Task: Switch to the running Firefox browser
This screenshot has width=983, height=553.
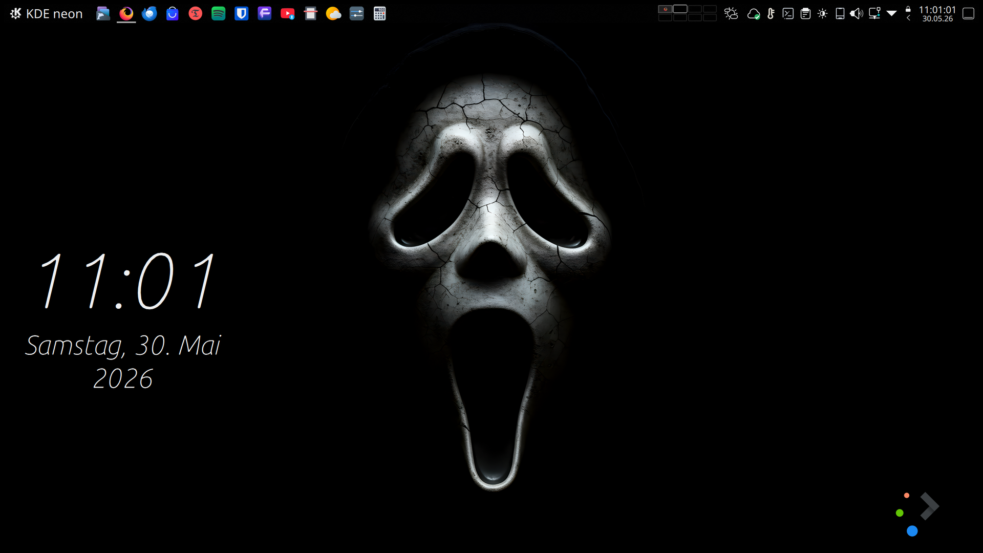Action: 126,14
